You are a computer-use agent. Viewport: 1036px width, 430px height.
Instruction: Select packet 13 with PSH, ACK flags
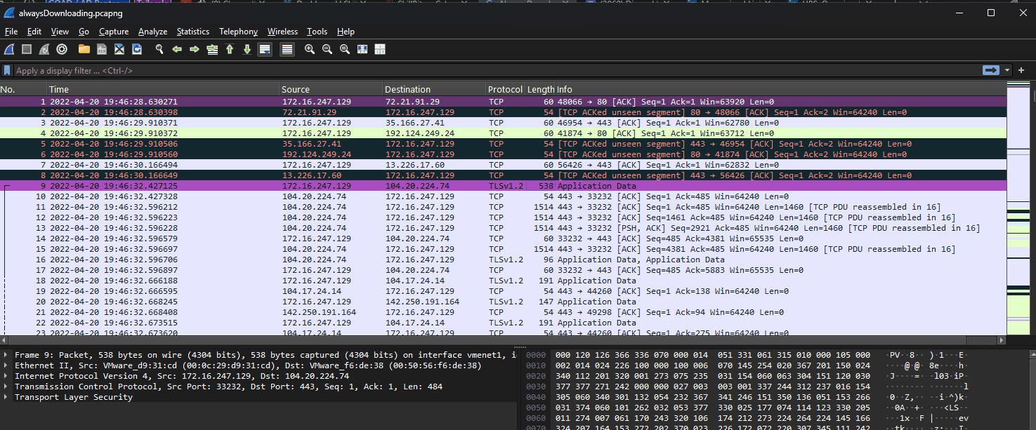(503, 228)
